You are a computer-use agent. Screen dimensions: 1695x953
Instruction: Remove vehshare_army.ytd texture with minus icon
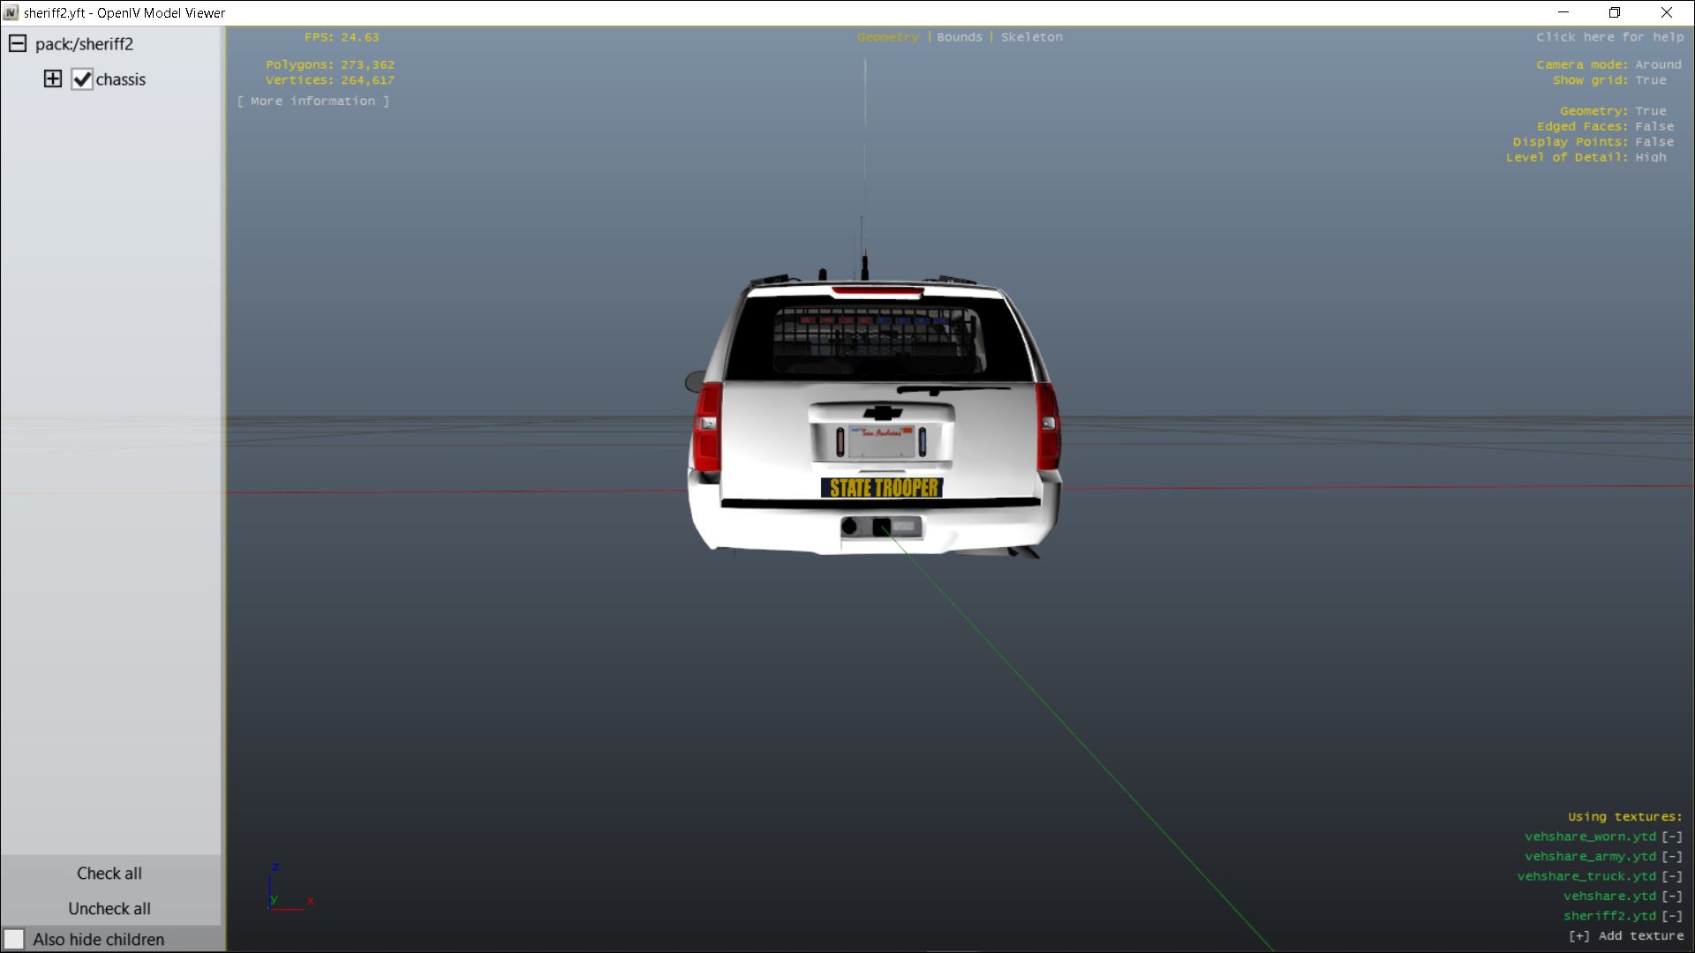[x=1672, y=857]
